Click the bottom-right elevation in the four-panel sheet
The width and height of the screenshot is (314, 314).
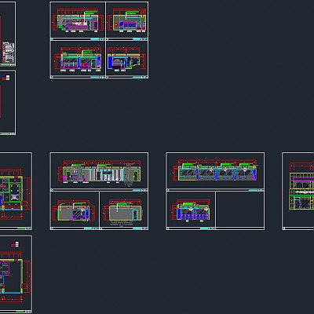coord(126,60)
